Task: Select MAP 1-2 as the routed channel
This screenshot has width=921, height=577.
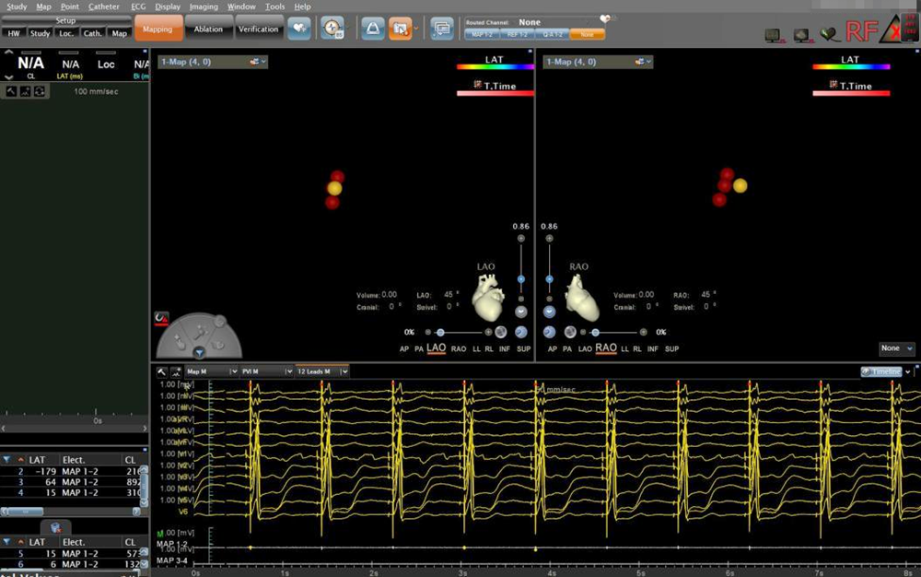Action: click(481, 34)
